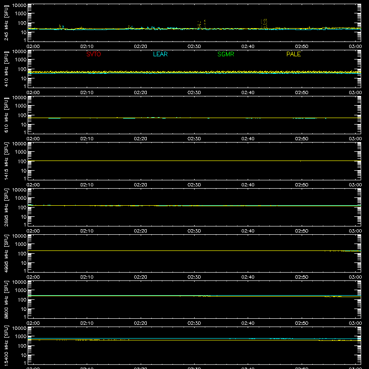Click the cyan LEAR station legend label

160,54
